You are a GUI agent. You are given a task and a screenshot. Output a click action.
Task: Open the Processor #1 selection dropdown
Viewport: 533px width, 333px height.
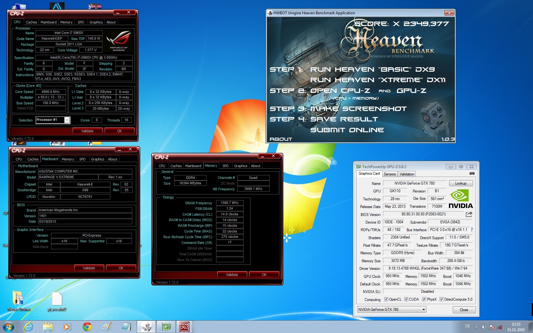tap(53, 120)
